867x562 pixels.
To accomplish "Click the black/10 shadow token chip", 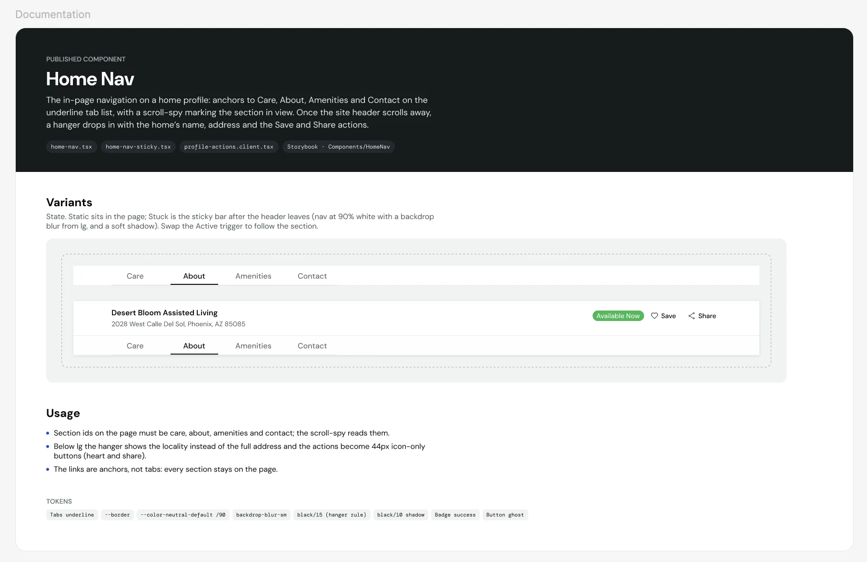I will pyautogui.click(x=401, y=515).
